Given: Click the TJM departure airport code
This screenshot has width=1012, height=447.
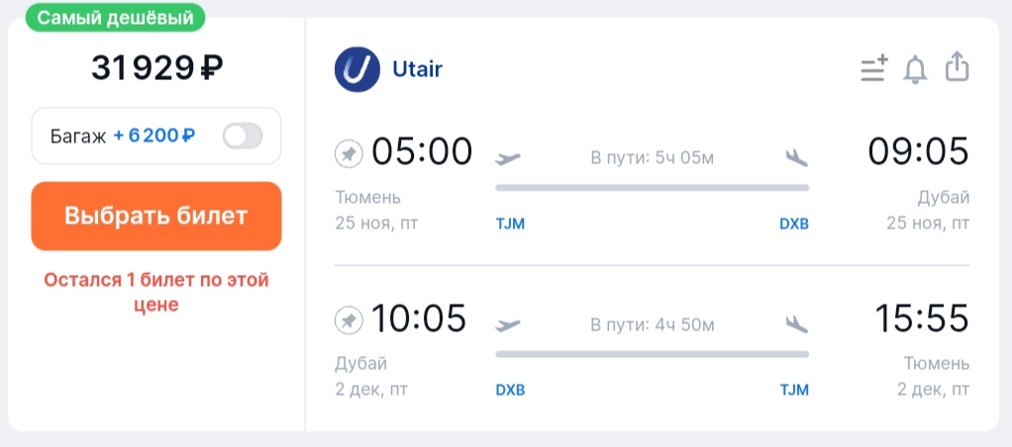Looking at the screenshot, I should tap(510, 223).
